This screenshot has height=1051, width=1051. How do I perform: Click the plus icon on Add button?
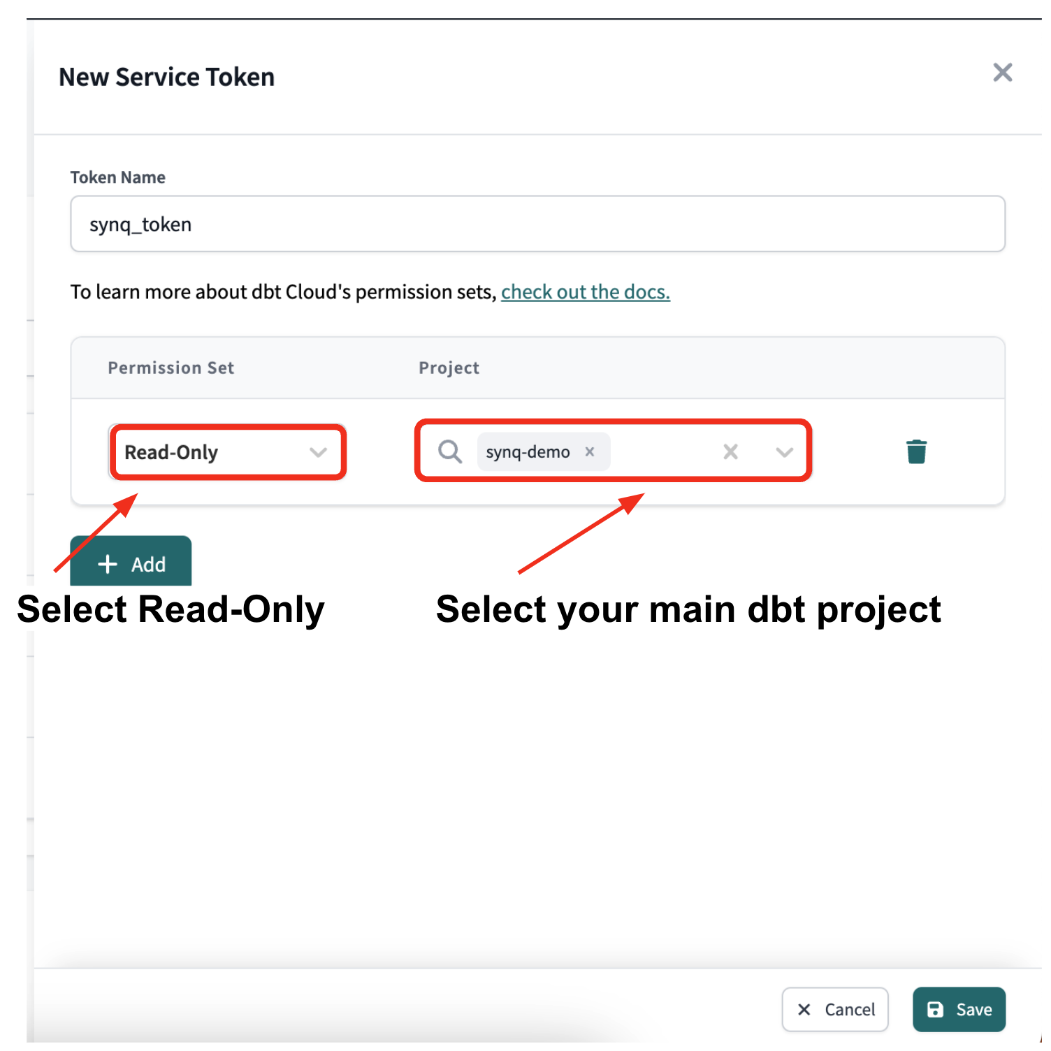pyautogui.click(x=108, y=564)
